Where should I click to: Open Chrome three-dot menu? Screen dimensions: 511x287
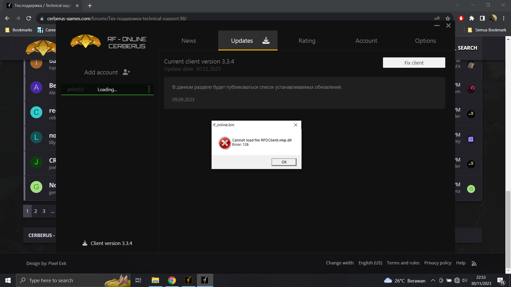[x=504, y=18]
